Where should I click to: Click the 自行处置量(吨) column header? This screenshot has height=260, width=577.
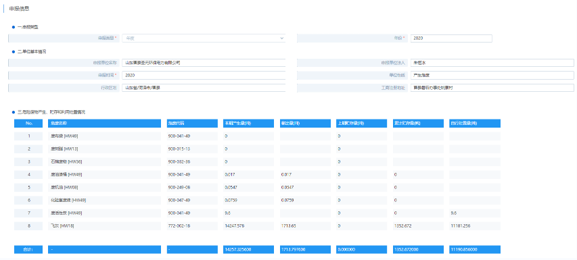coord(475,124)
